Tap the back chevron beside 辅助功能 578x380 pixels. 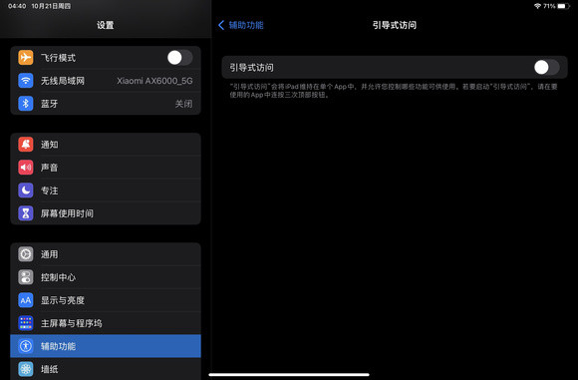pos(221,25)
